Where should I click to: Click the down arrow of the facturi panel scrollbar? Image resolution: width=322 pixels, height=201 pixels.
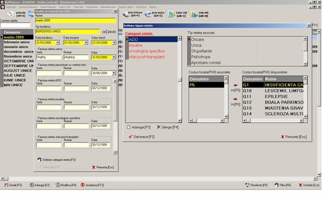[x=115, y=152]
